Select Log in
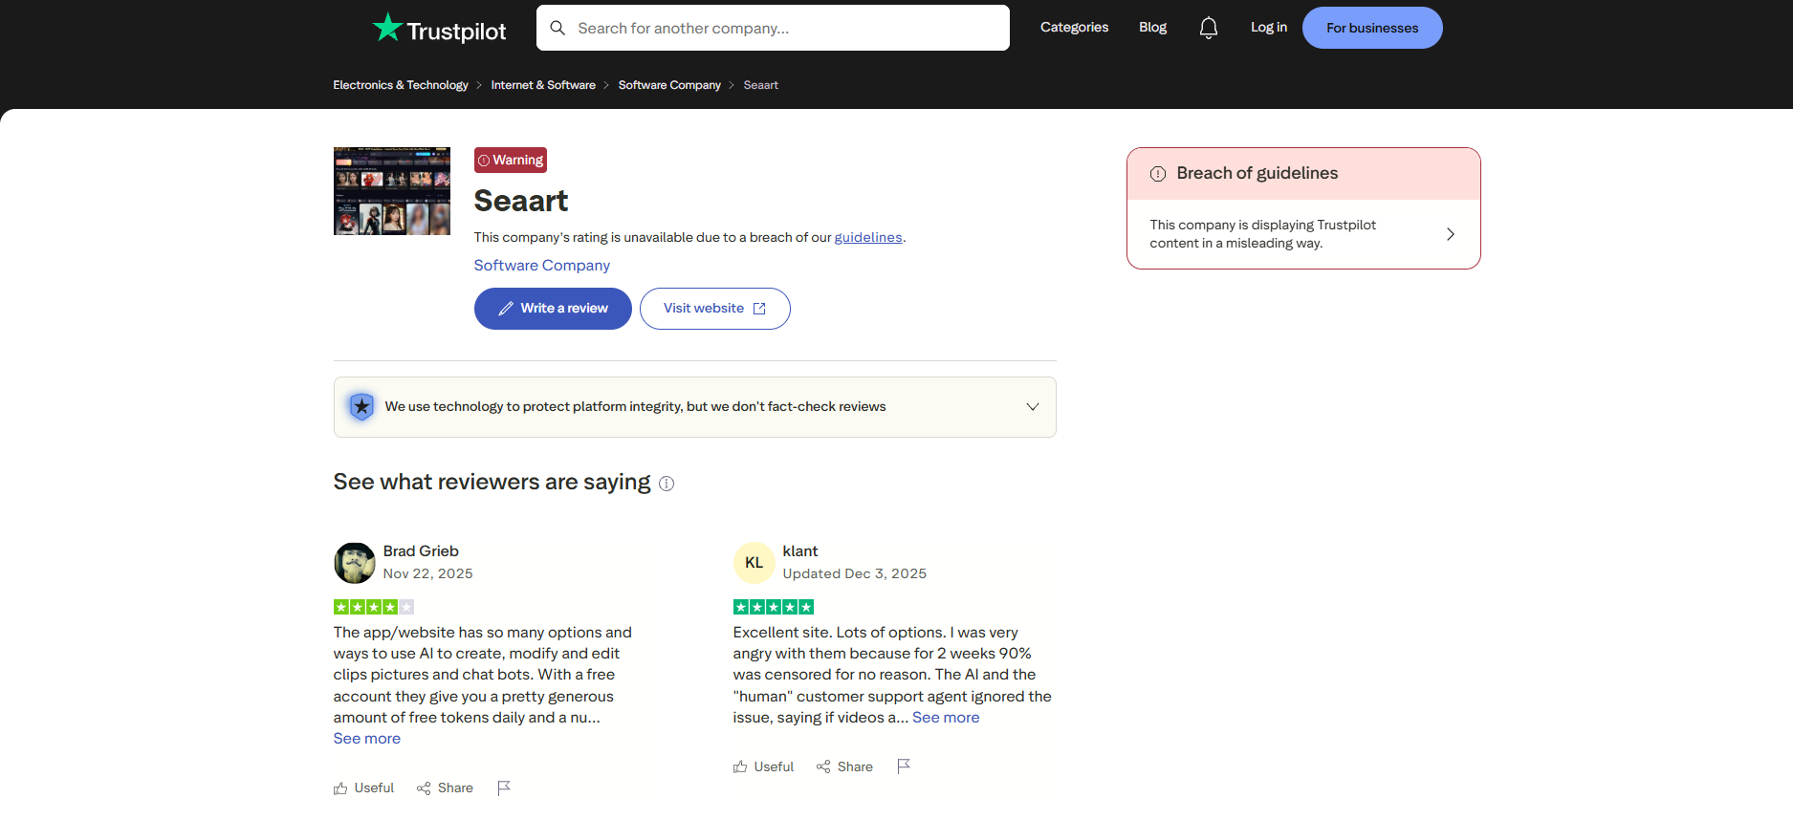The height and width of the screenshot is (820, 1793). pos(1269,28)
